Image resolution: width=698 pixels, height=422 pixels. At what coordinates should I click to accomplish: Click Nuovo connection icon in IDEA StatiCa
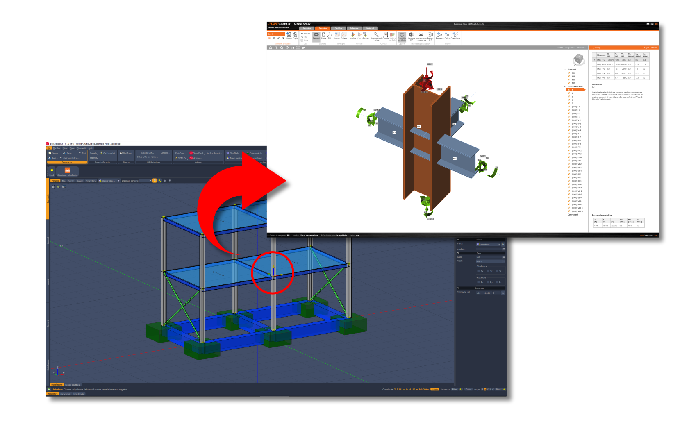point(289,35)
